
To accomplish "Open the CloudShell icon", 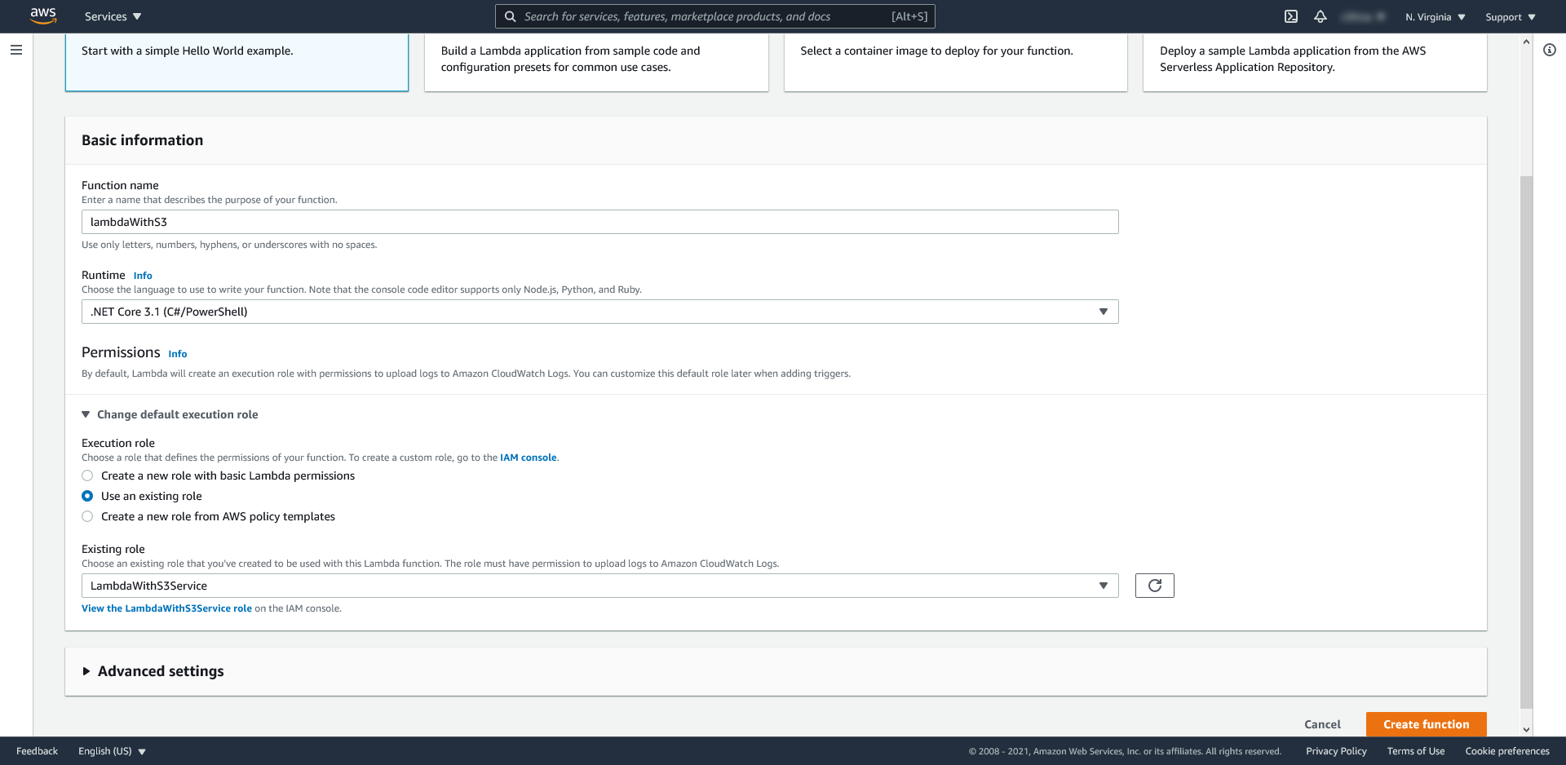I will coord(1291,16).
